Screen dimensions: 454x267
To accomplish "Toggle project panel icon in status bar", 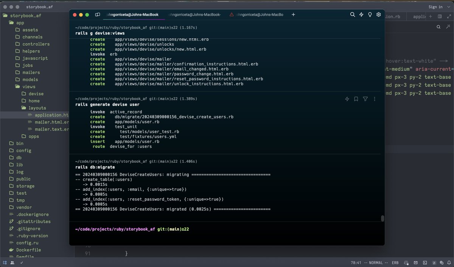I will click(5, 262).
